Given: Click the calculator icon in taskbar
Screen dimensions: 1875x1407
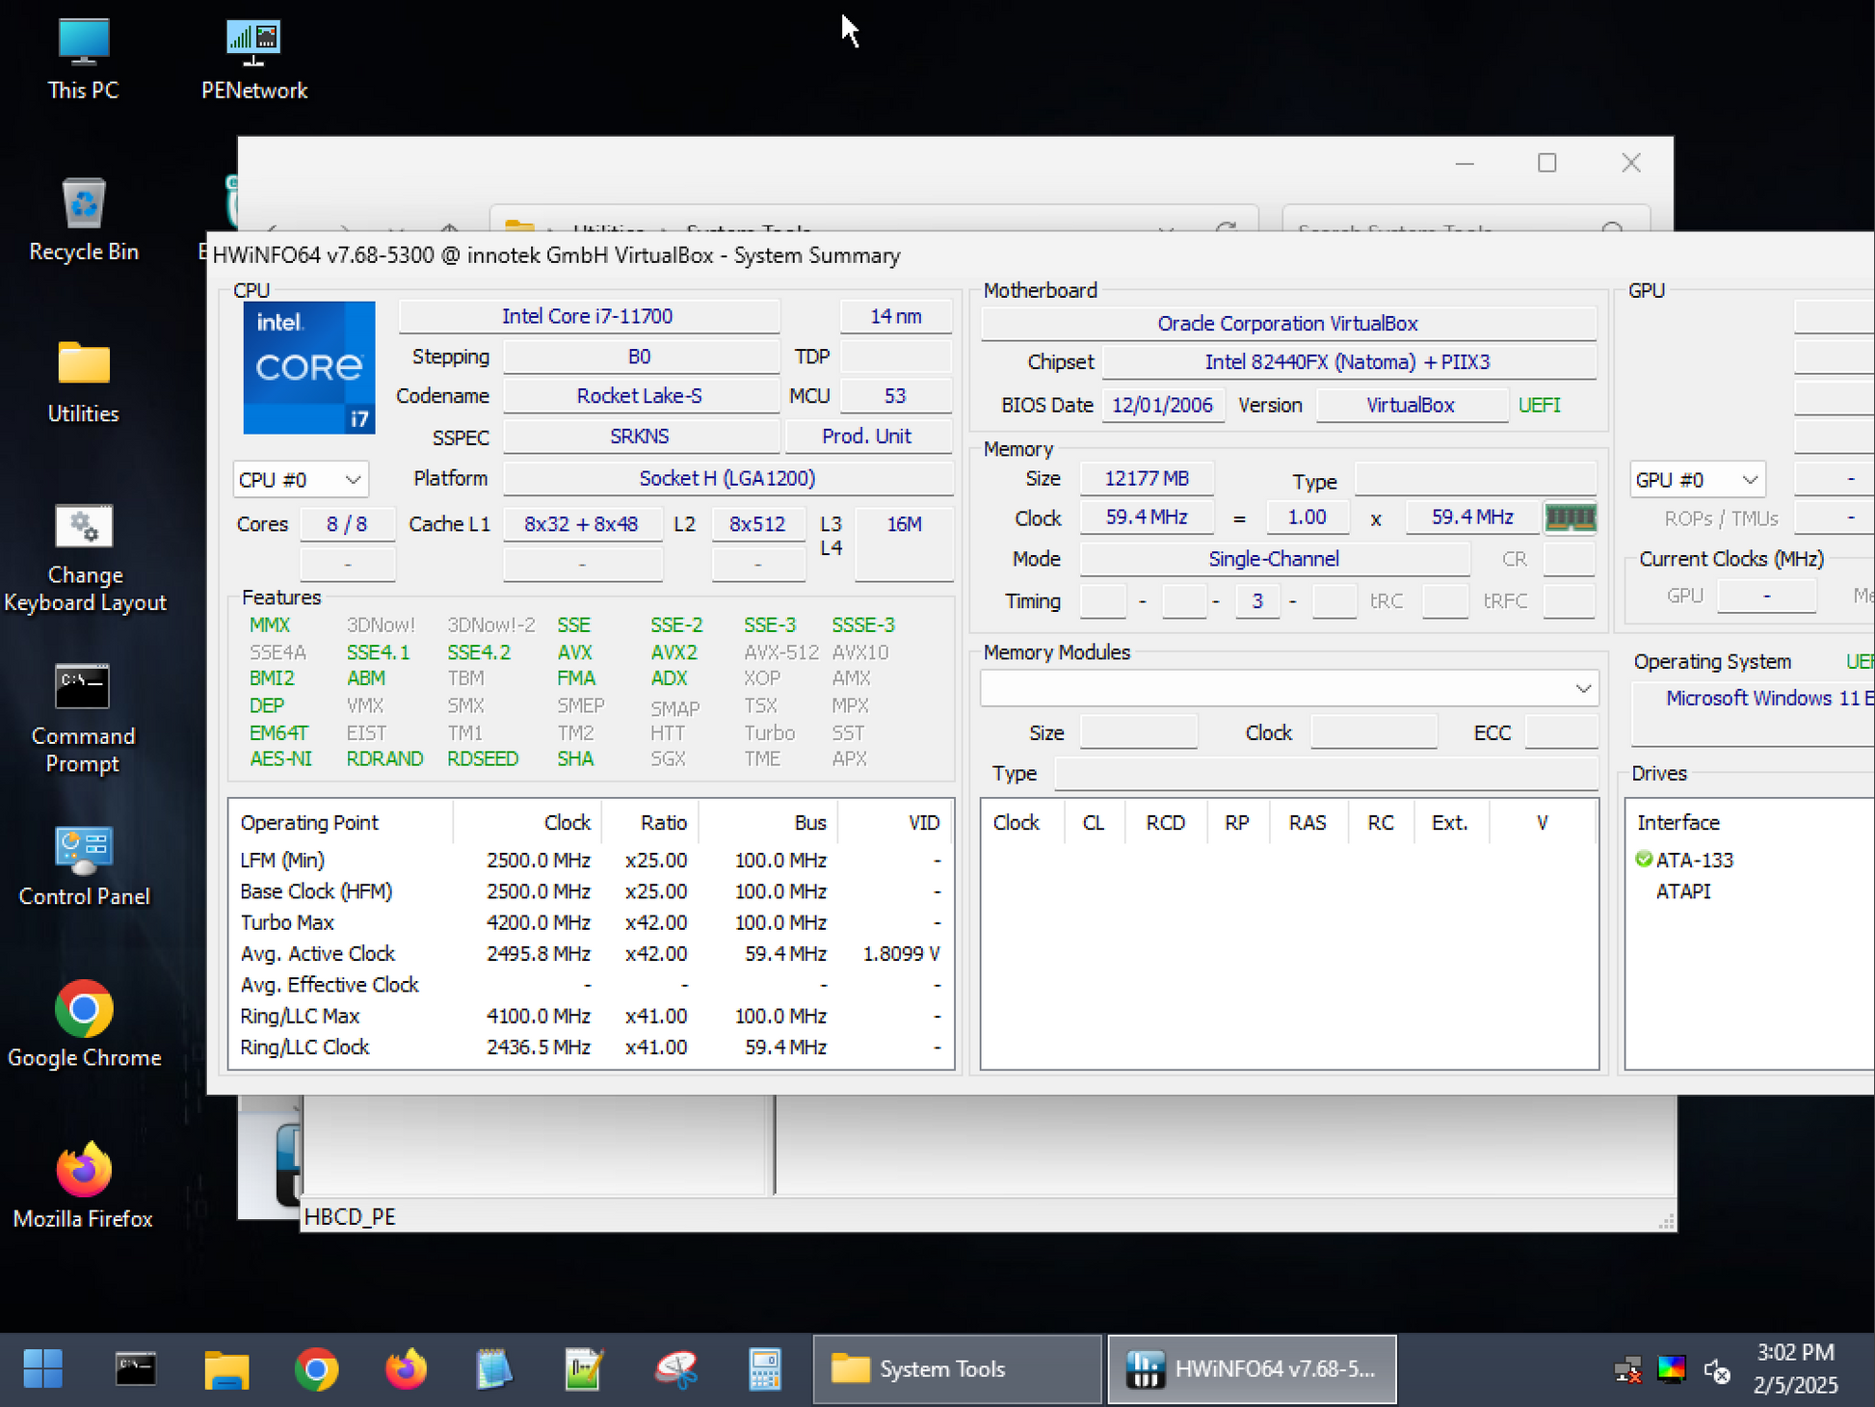Looking at the screenshot, I should click(764, 1368).
